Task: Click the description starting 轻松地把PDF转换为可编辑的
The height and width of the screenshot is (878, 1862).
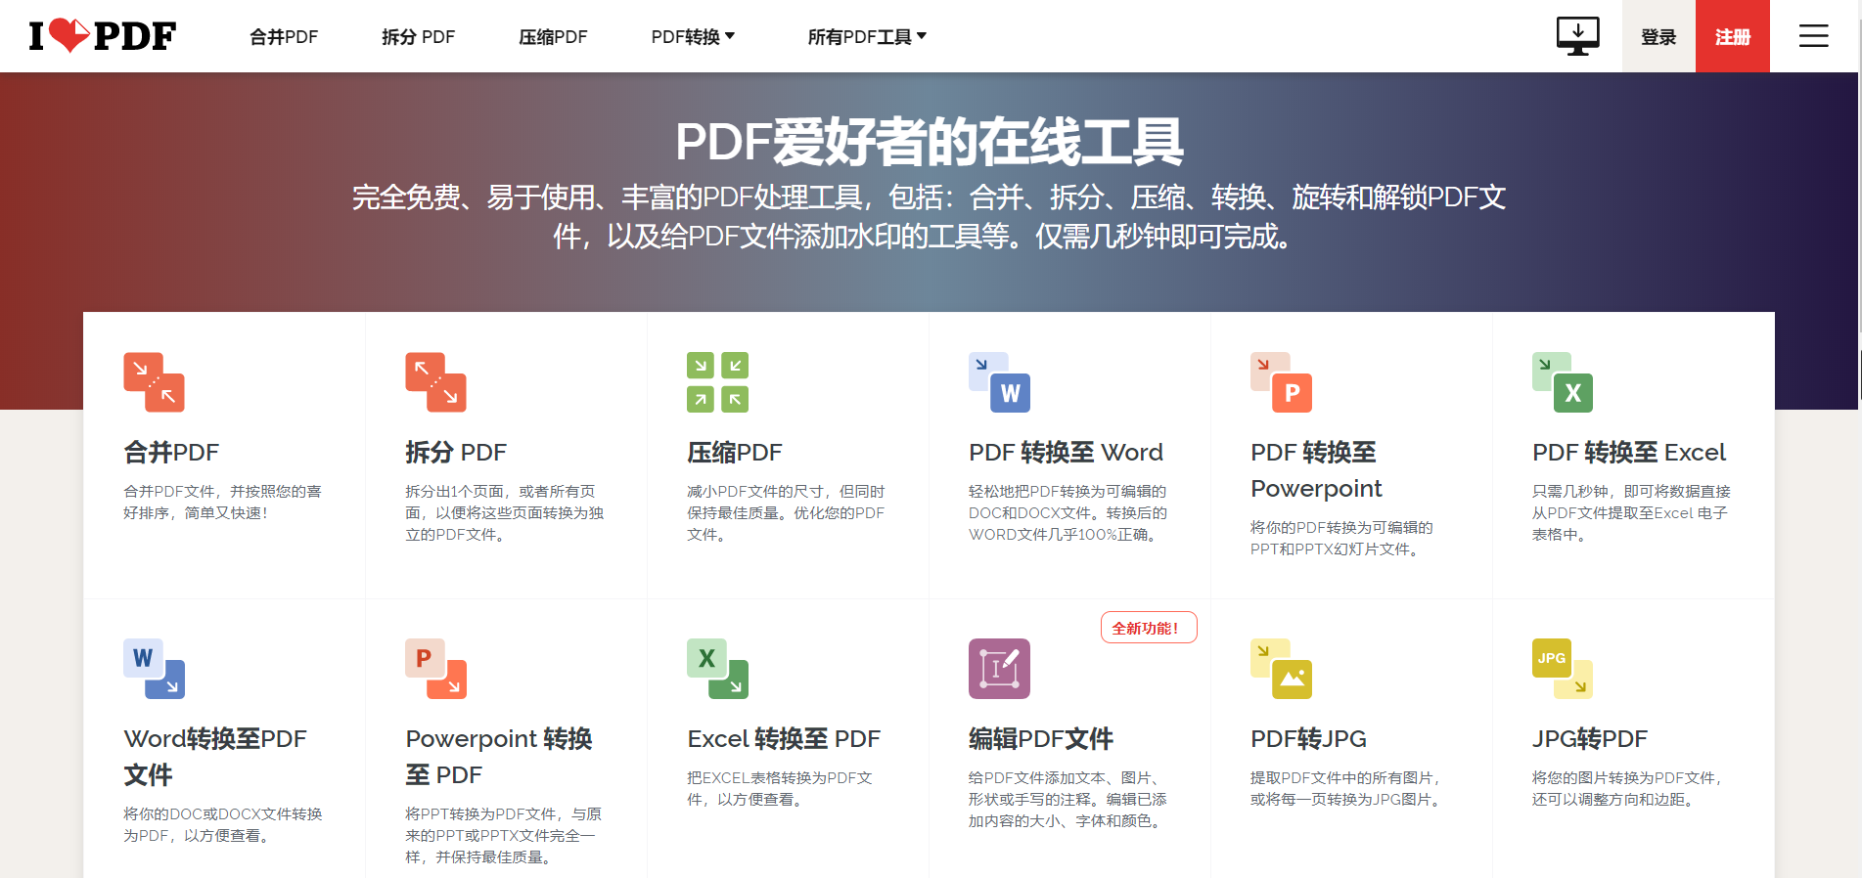Action: click(x=1068, y=512)
